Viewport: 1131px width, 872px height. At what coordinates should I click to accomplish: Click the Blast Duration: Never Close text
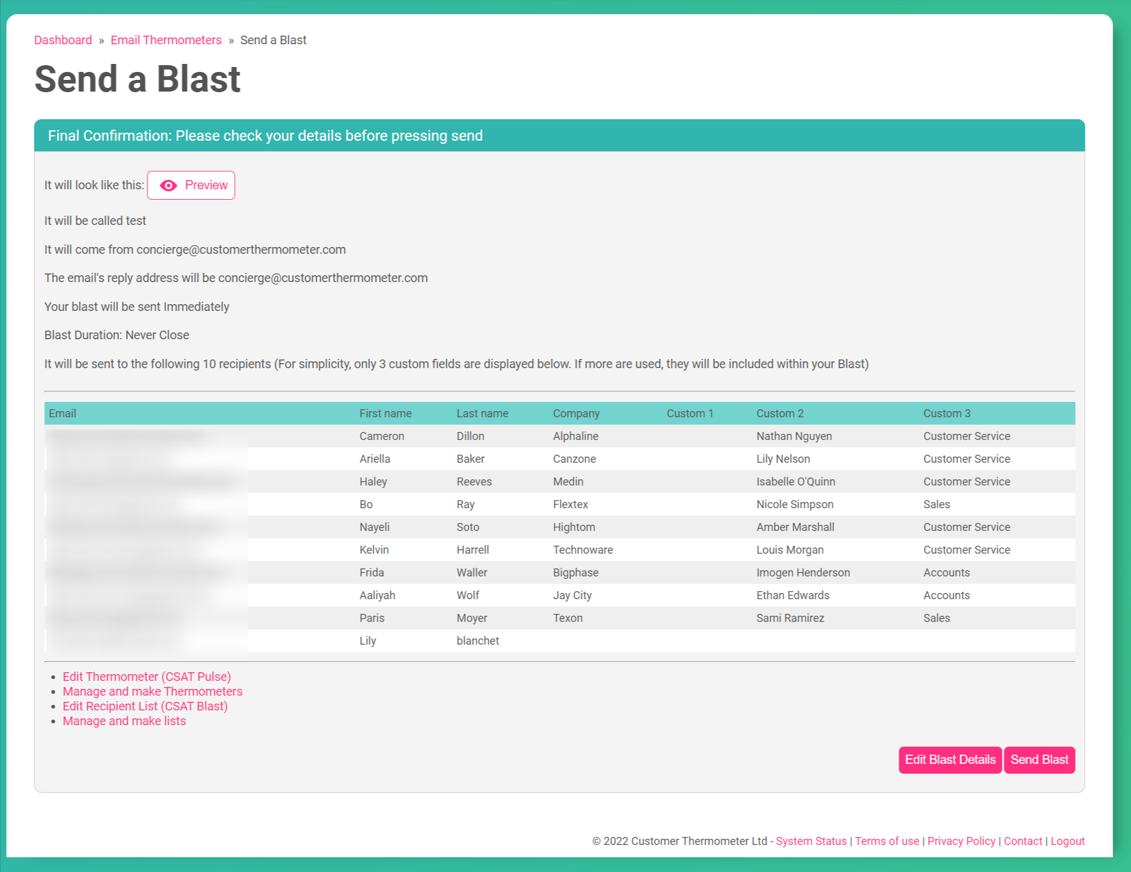(x=117, y=336)
